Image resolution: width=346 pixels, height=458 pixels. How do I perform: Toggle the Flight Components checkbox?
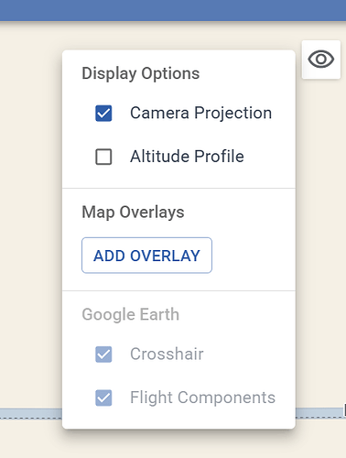(103, 398)
